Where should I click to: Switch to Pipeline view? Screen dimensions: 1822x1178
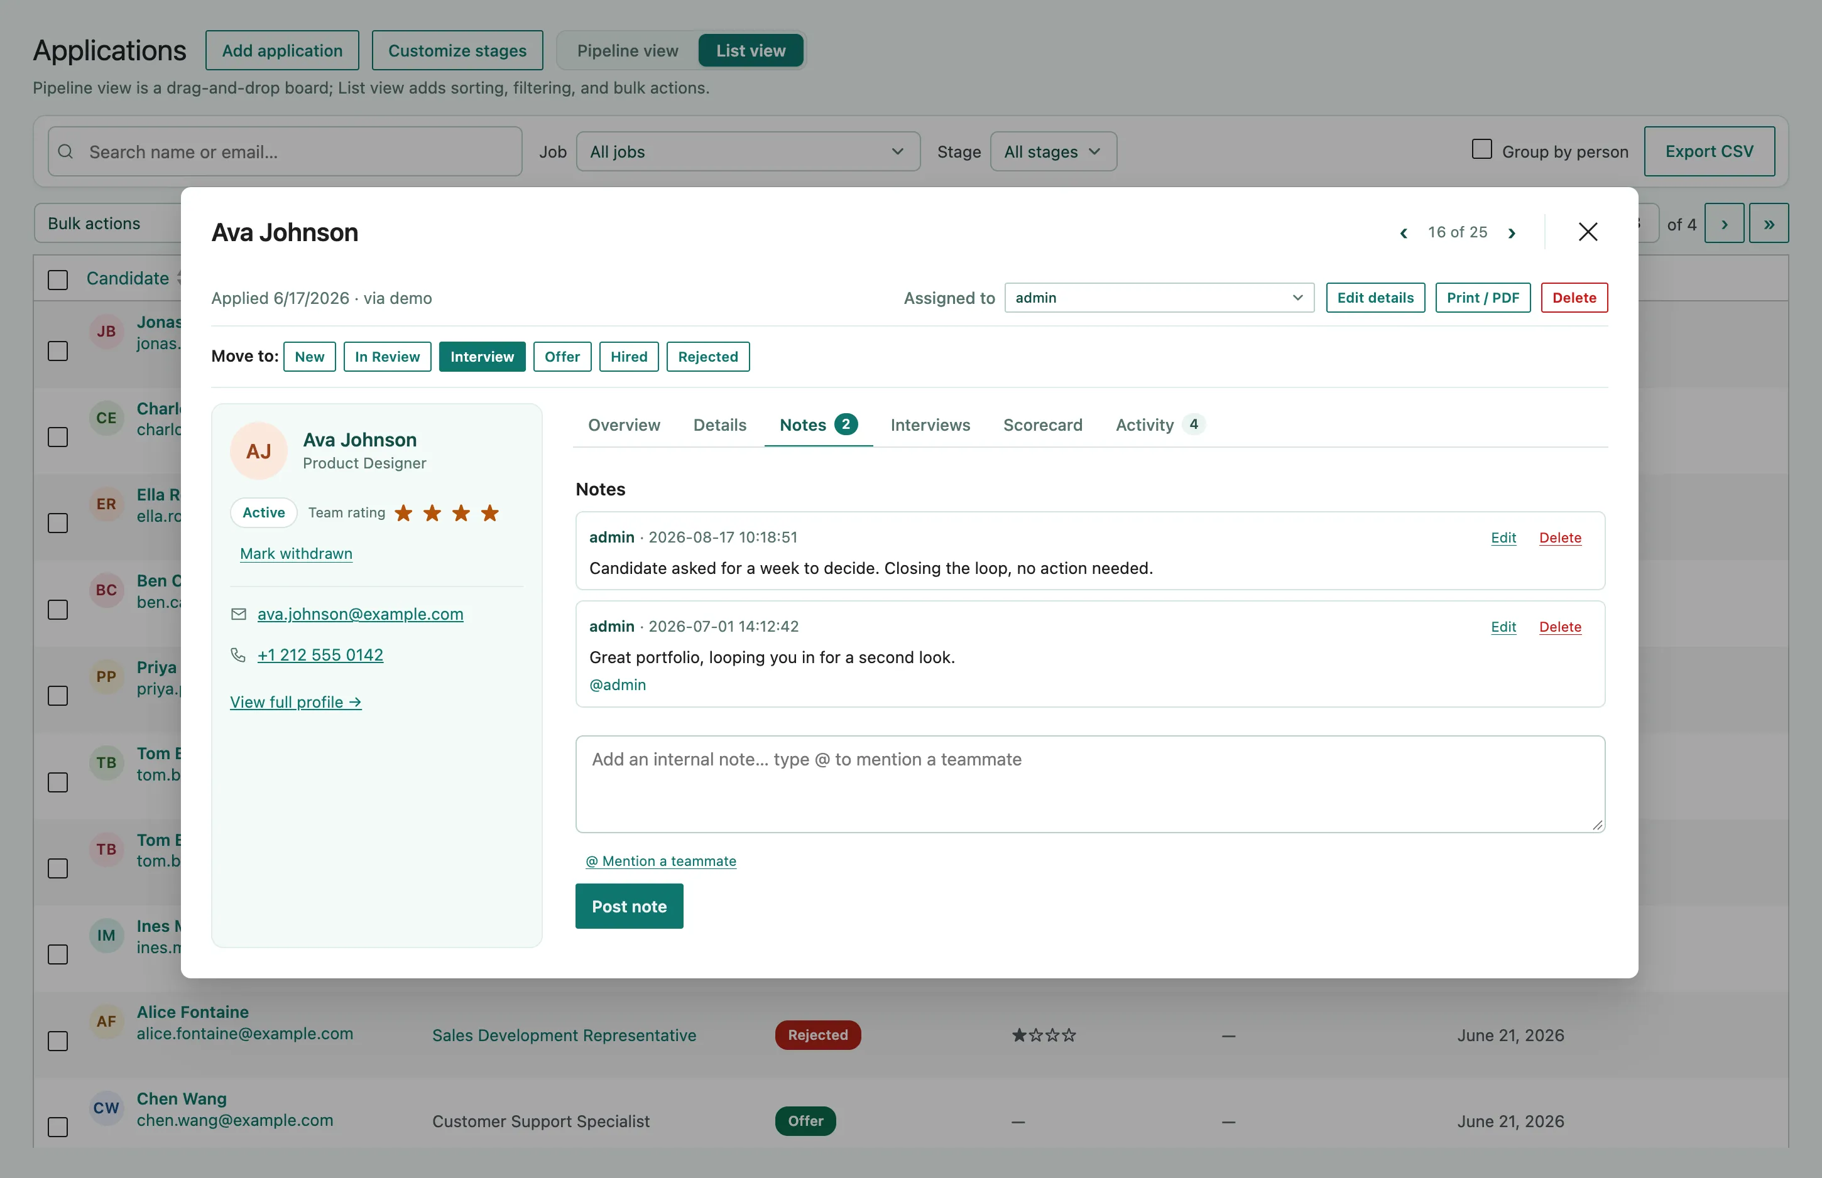tap(628, 50)
